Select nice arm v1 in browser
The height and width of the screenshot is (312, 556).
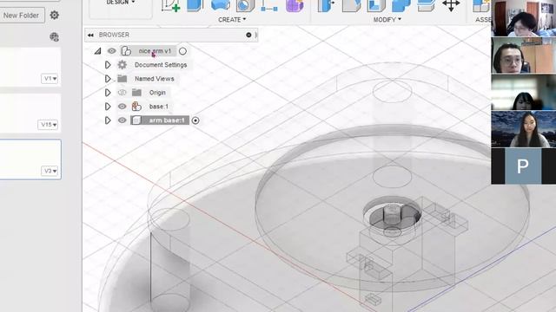point(155,51)
